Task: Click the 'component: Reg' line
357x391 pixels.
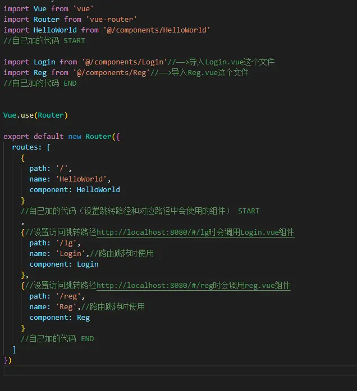Action: [x=60, y=318]
